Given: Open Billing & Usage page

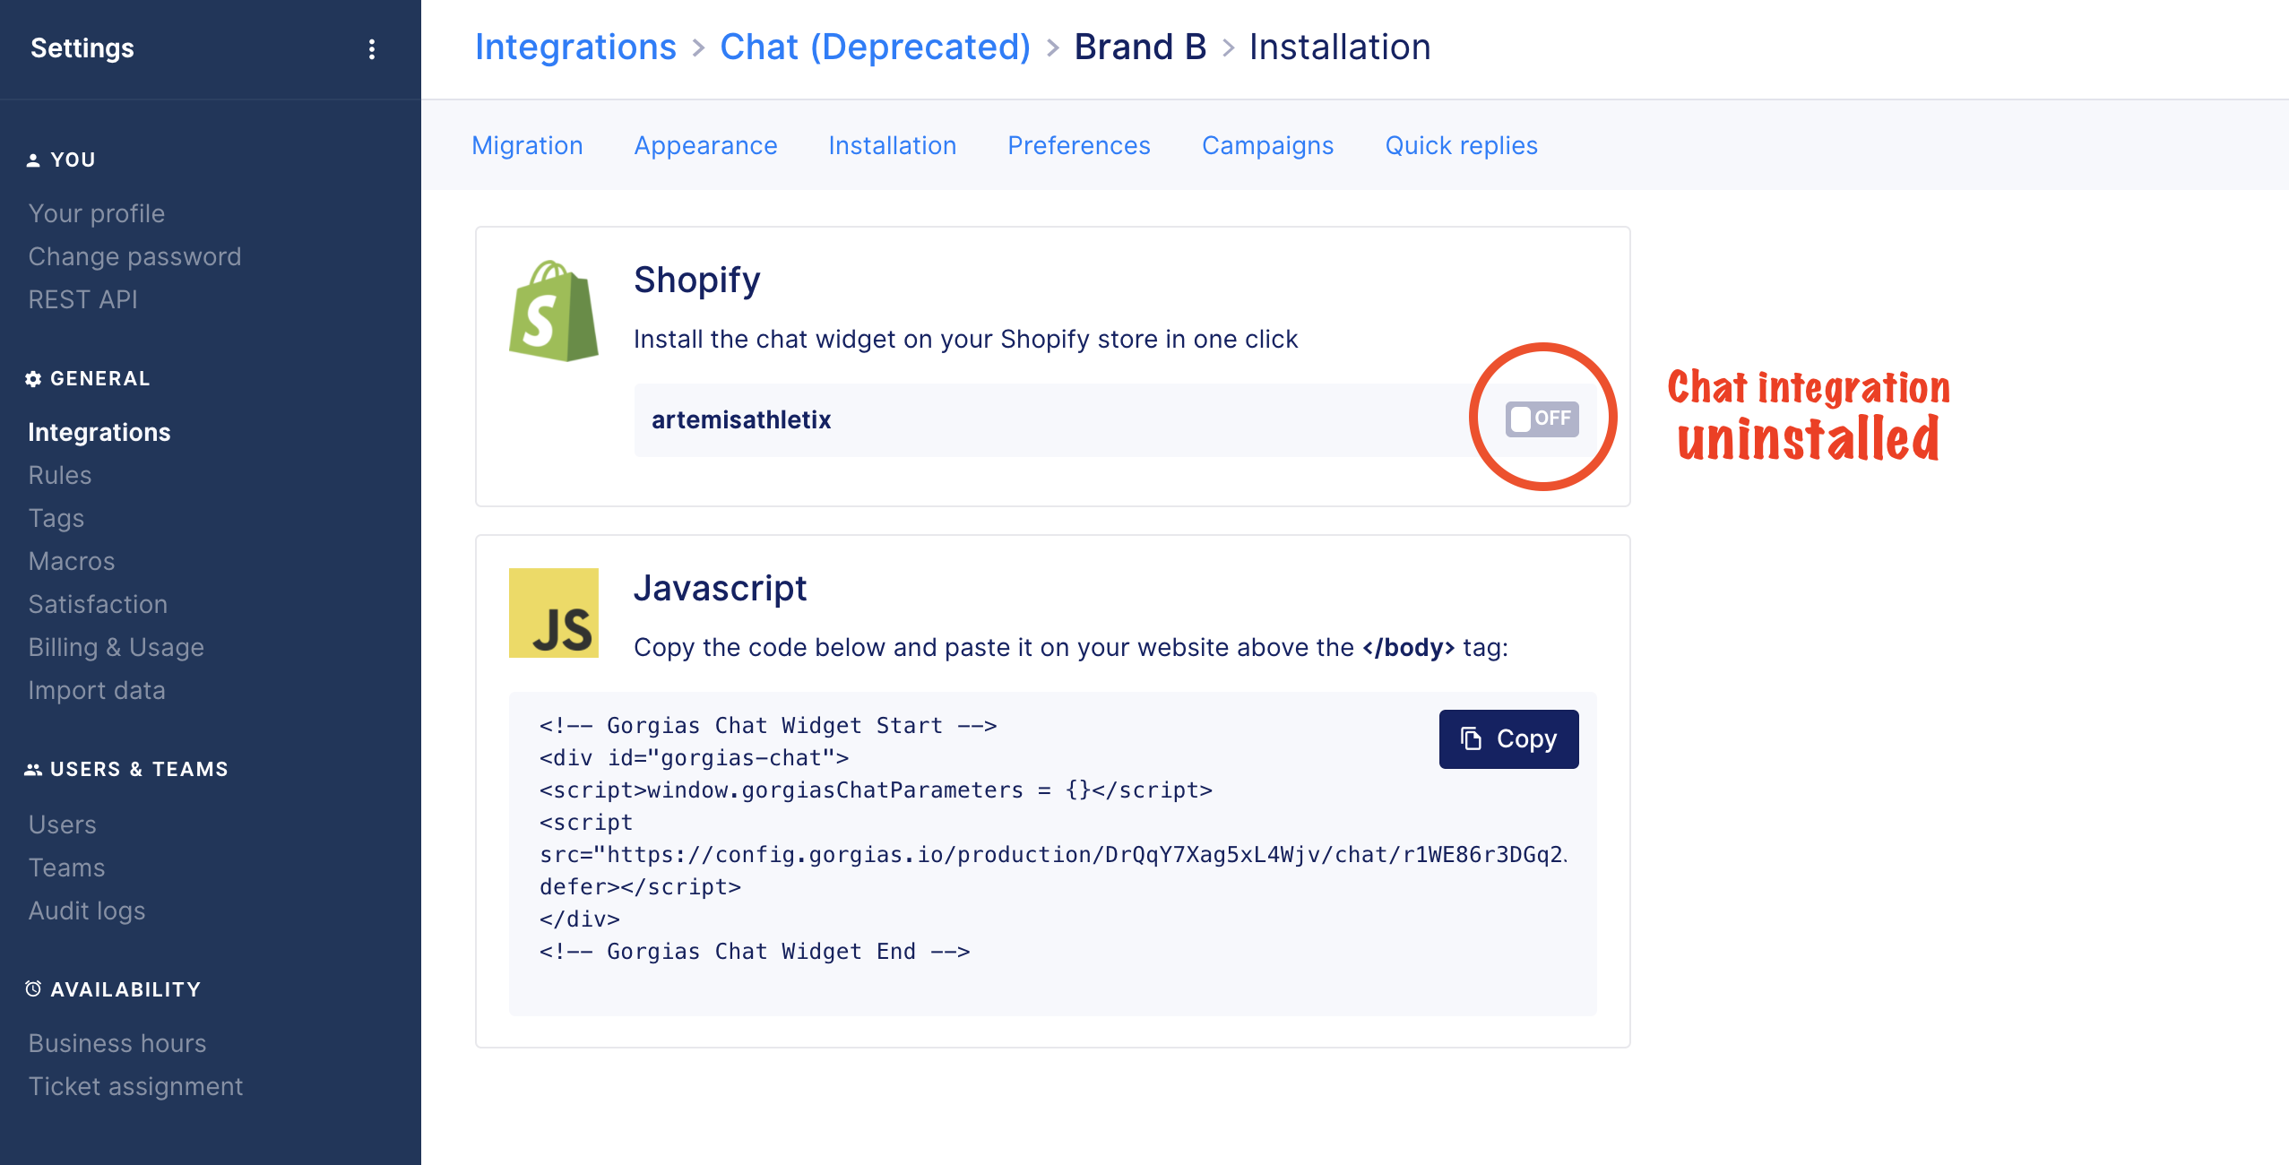Looking at the screenshot, I should [x=116, y=647].
